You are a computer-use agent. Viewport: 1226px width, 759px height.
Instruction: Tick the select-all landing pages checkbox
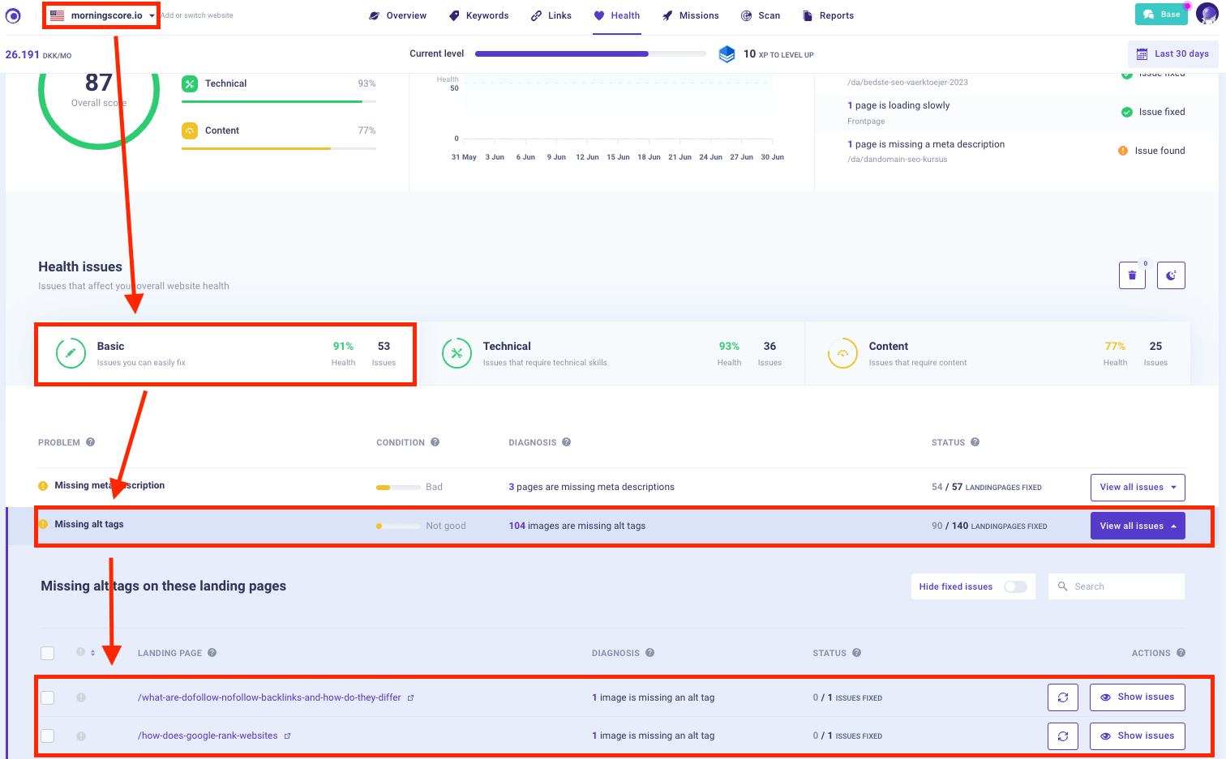[x=48, y=653]
